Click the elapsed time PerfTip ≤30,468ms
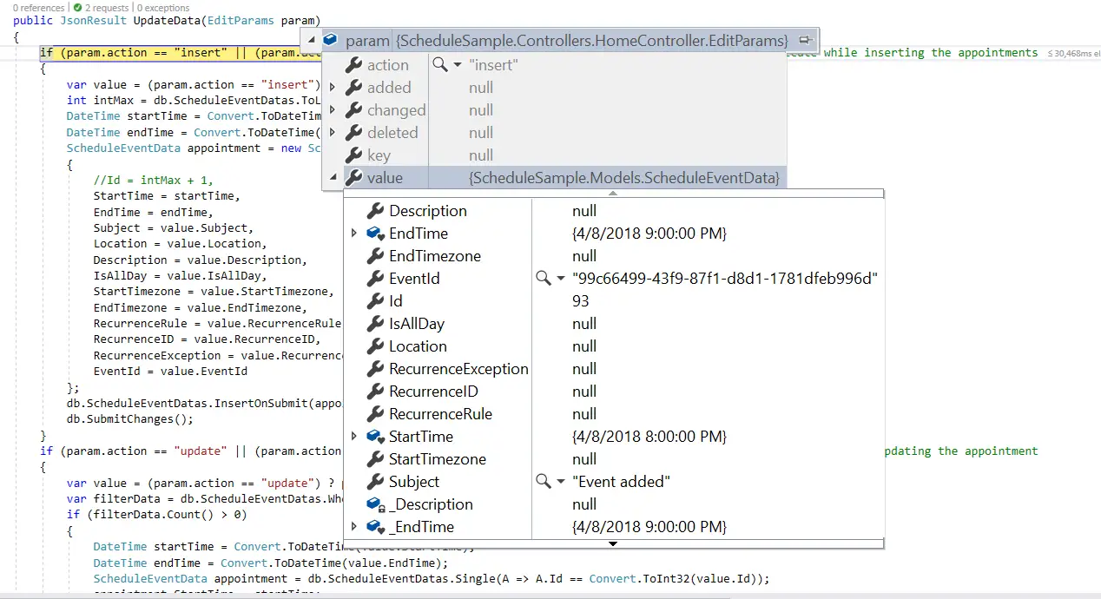Image resolution: width=1101 pixels, height=599 pixels. (1072, 54)
